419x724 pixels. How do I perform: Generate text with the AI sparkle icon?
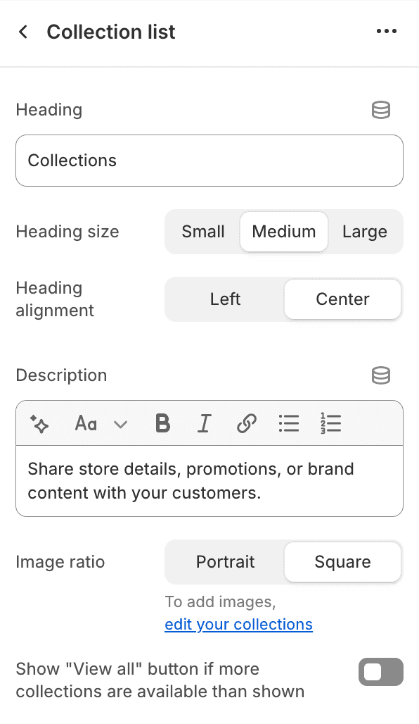[39, 423]
